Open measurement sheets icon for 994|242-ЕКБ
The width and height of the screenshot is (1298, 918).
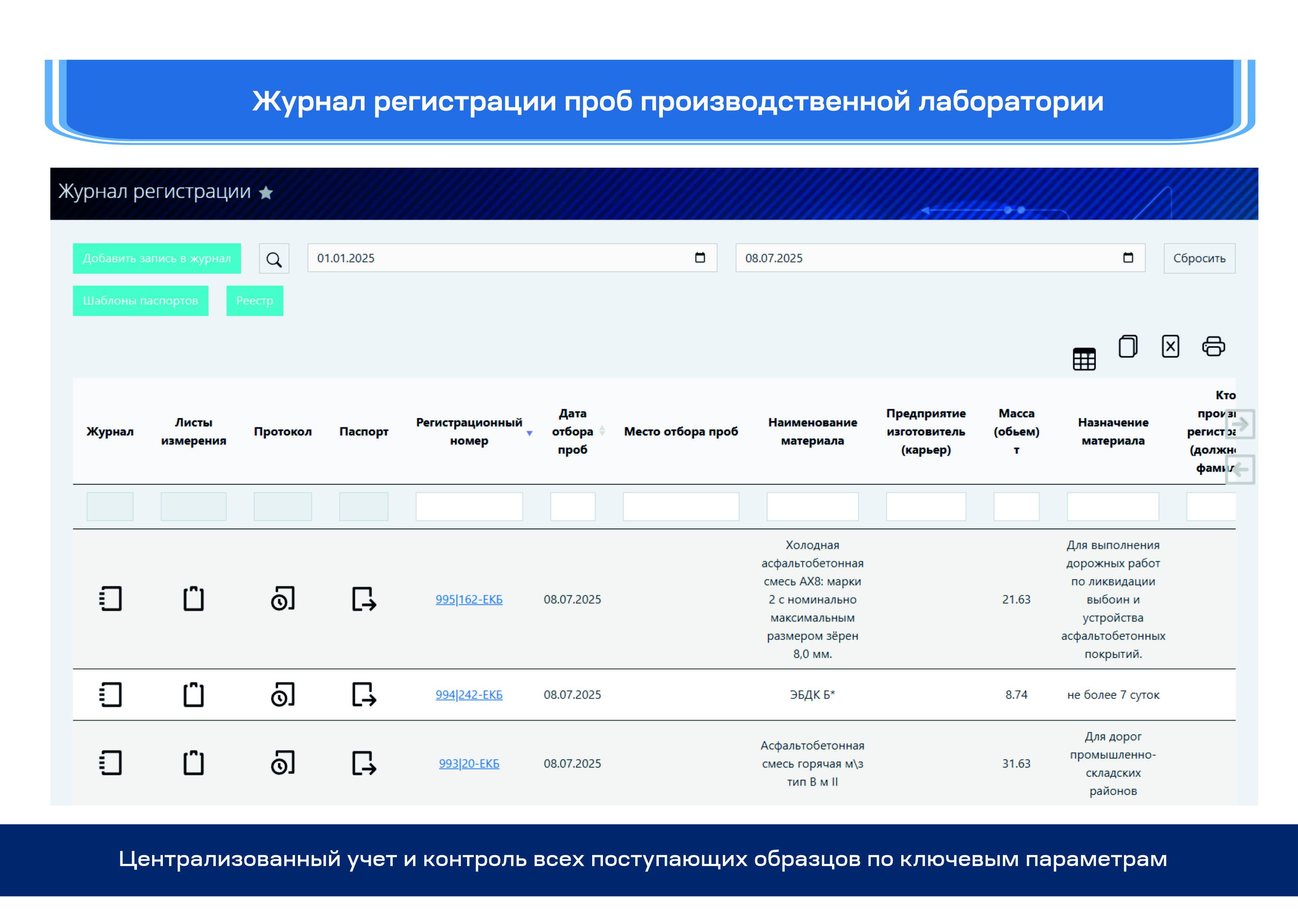pos(193,694)
